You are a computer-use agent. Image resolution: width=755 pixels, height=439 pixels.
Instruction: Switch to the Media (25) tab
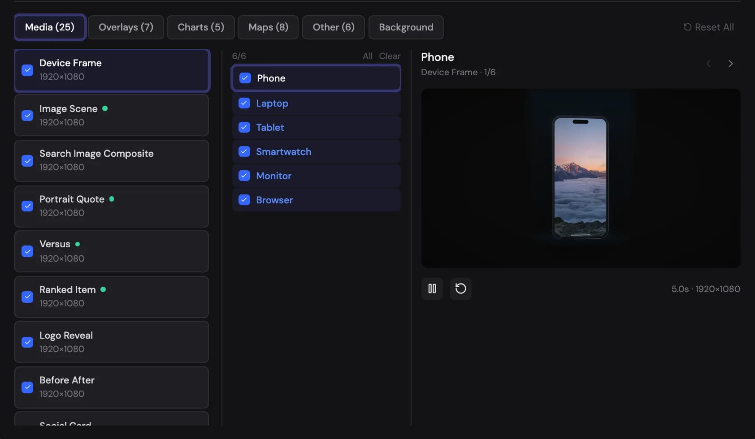(x=50, y=27)
